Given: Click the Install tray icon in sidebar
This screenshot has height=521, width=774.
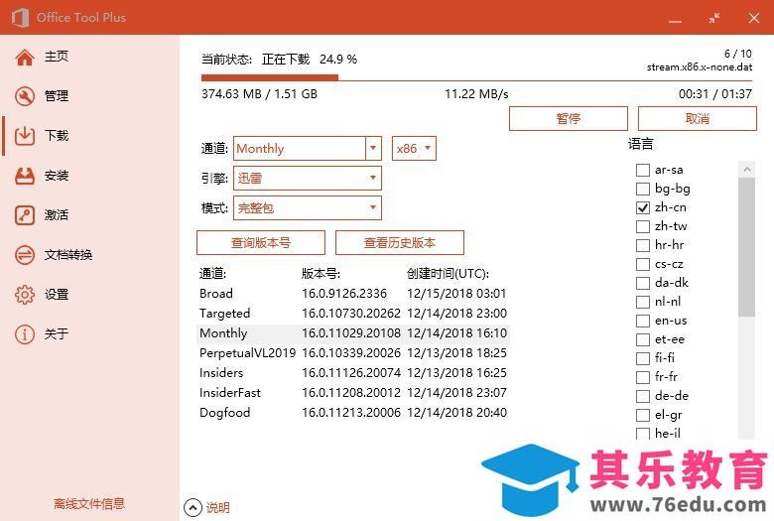Looking at the screenshot, I should (24, 176).
